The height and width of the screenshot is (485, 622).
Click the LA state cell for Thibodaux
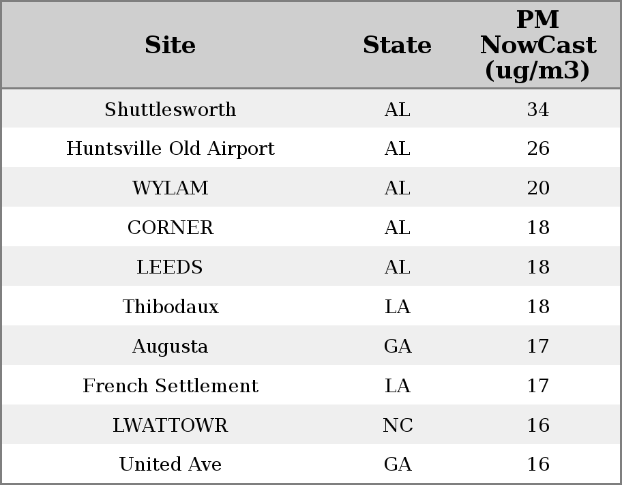(x=397, y=306)
